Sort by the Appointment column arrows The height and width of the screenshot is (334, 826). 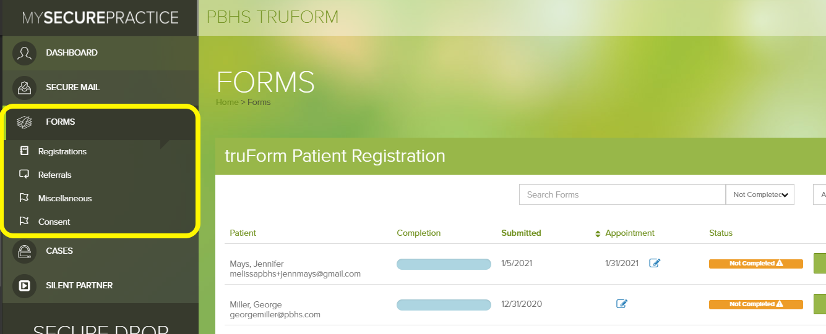tap(598, 233)
